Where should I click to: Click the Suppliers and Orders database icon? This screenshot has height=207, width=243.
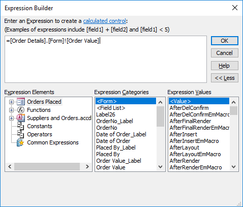21,118
